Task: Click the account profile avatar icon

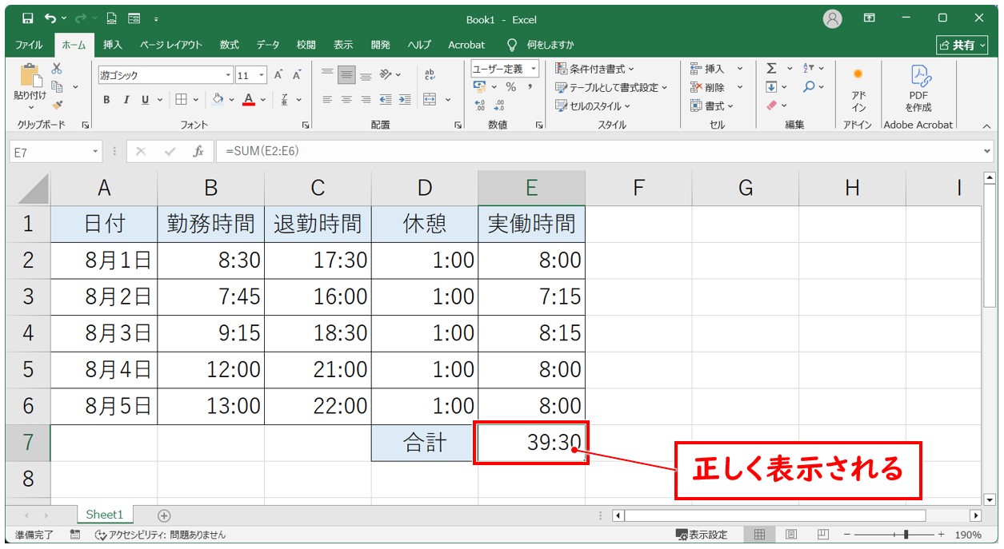Action: pos(833,18)
